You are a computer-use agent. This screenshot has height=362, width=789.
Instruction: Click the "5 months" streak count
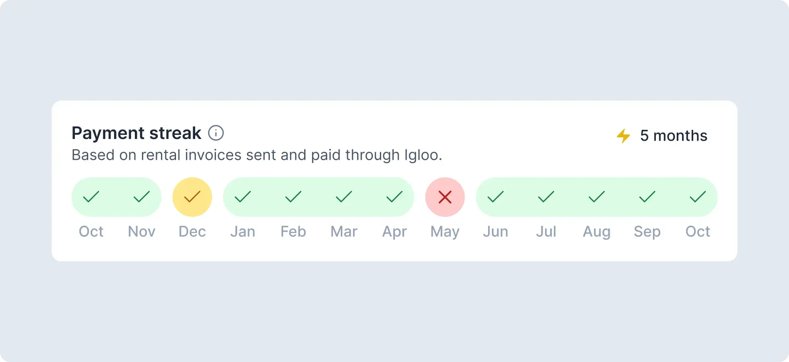[673, 136]
